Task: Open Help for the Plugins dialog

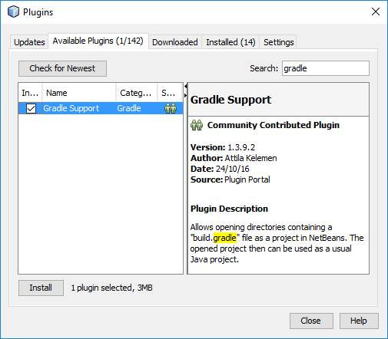Action: tap(359, 321)
